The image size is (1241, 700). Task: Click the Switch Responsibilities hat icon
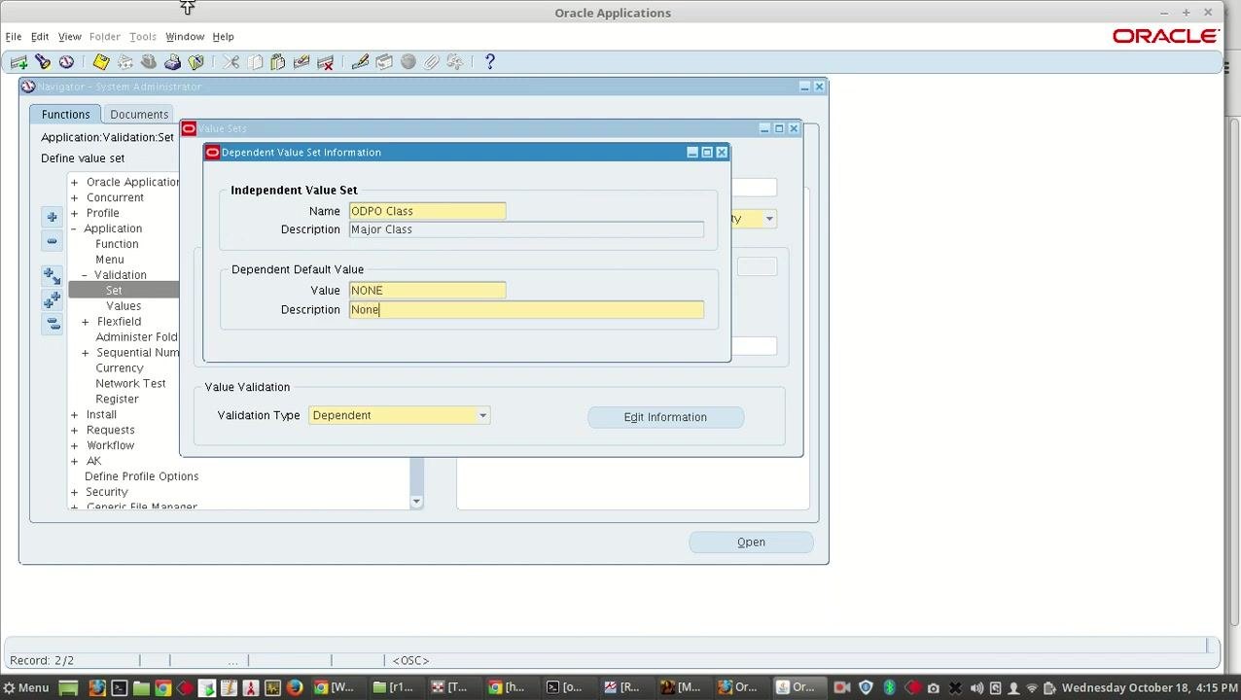tap(149, 62)
